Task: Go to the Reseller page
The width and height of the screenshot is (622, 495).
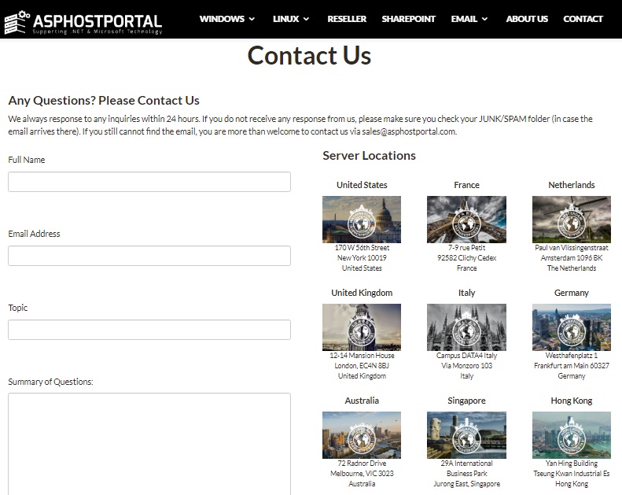Action: coord(347,19)
